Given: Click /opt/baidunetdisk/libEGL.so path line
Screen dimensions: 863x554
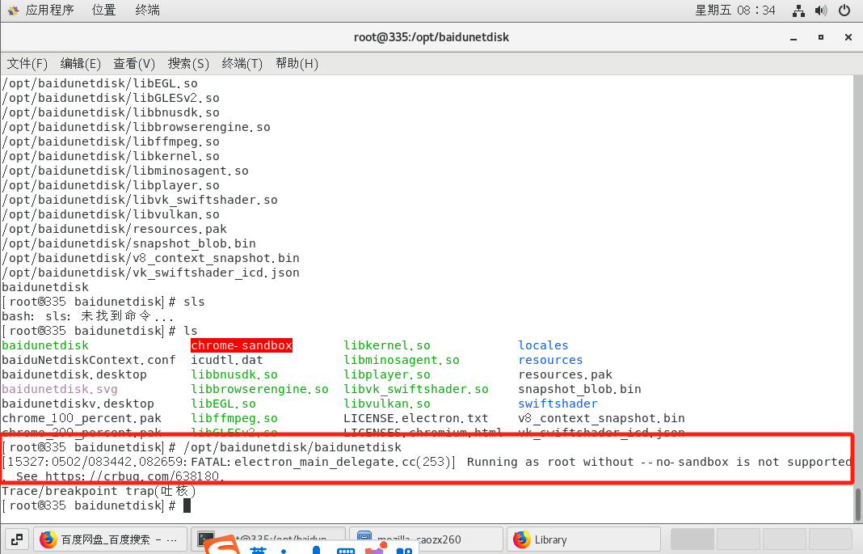Looking at the screenshot, I should pyautogui.click(x=99, y=83).
